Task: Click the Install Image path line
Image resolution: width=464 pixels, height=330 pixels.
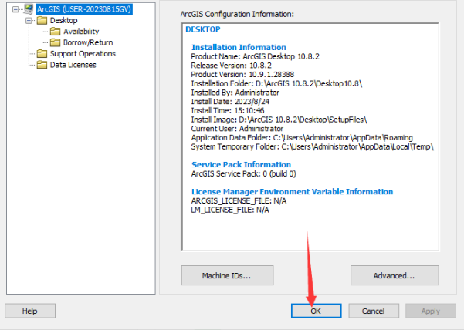Action: (279, 120)
